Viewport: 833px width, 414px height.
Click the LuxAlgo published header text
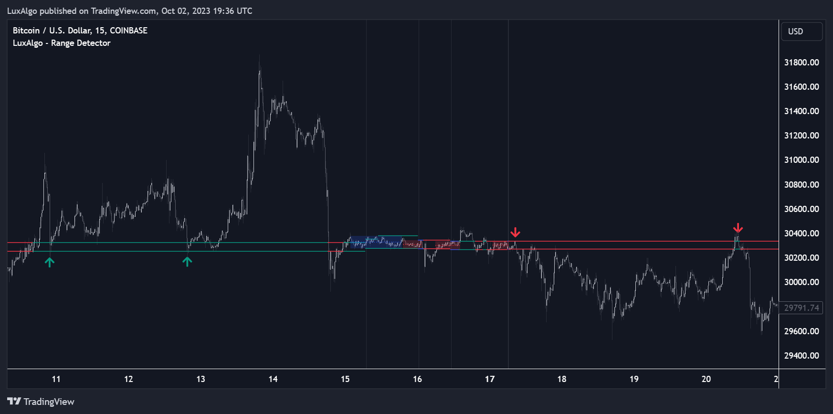129,11
